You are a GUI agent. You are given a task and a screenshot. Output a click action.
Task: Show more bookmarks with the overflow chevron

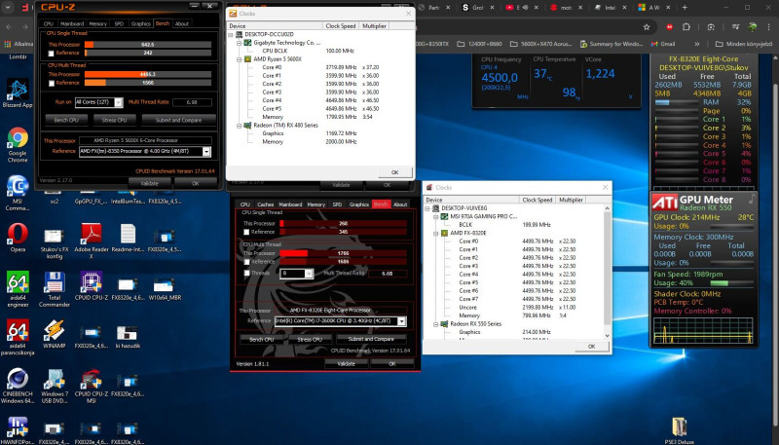(x=697, y=44)
